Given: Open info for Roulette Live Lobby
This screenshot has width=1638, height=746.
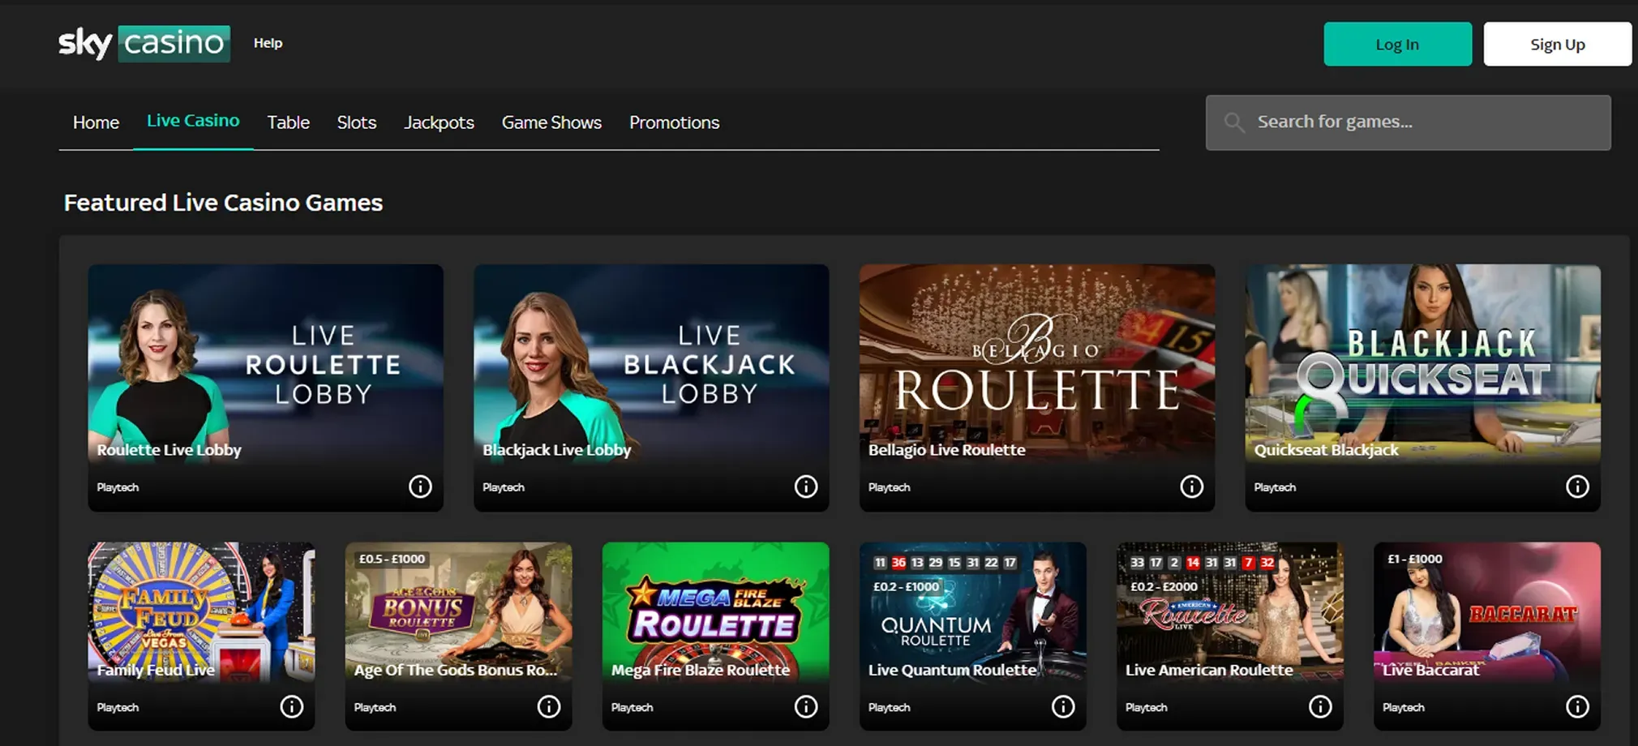Looking at the screenshot, I should coord(420,487).
